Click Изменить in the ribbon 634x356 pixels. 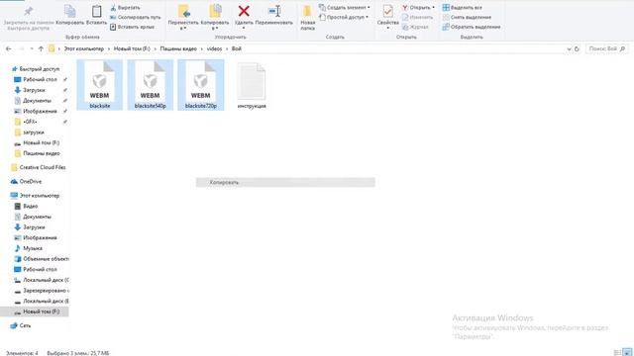[417, 18]
